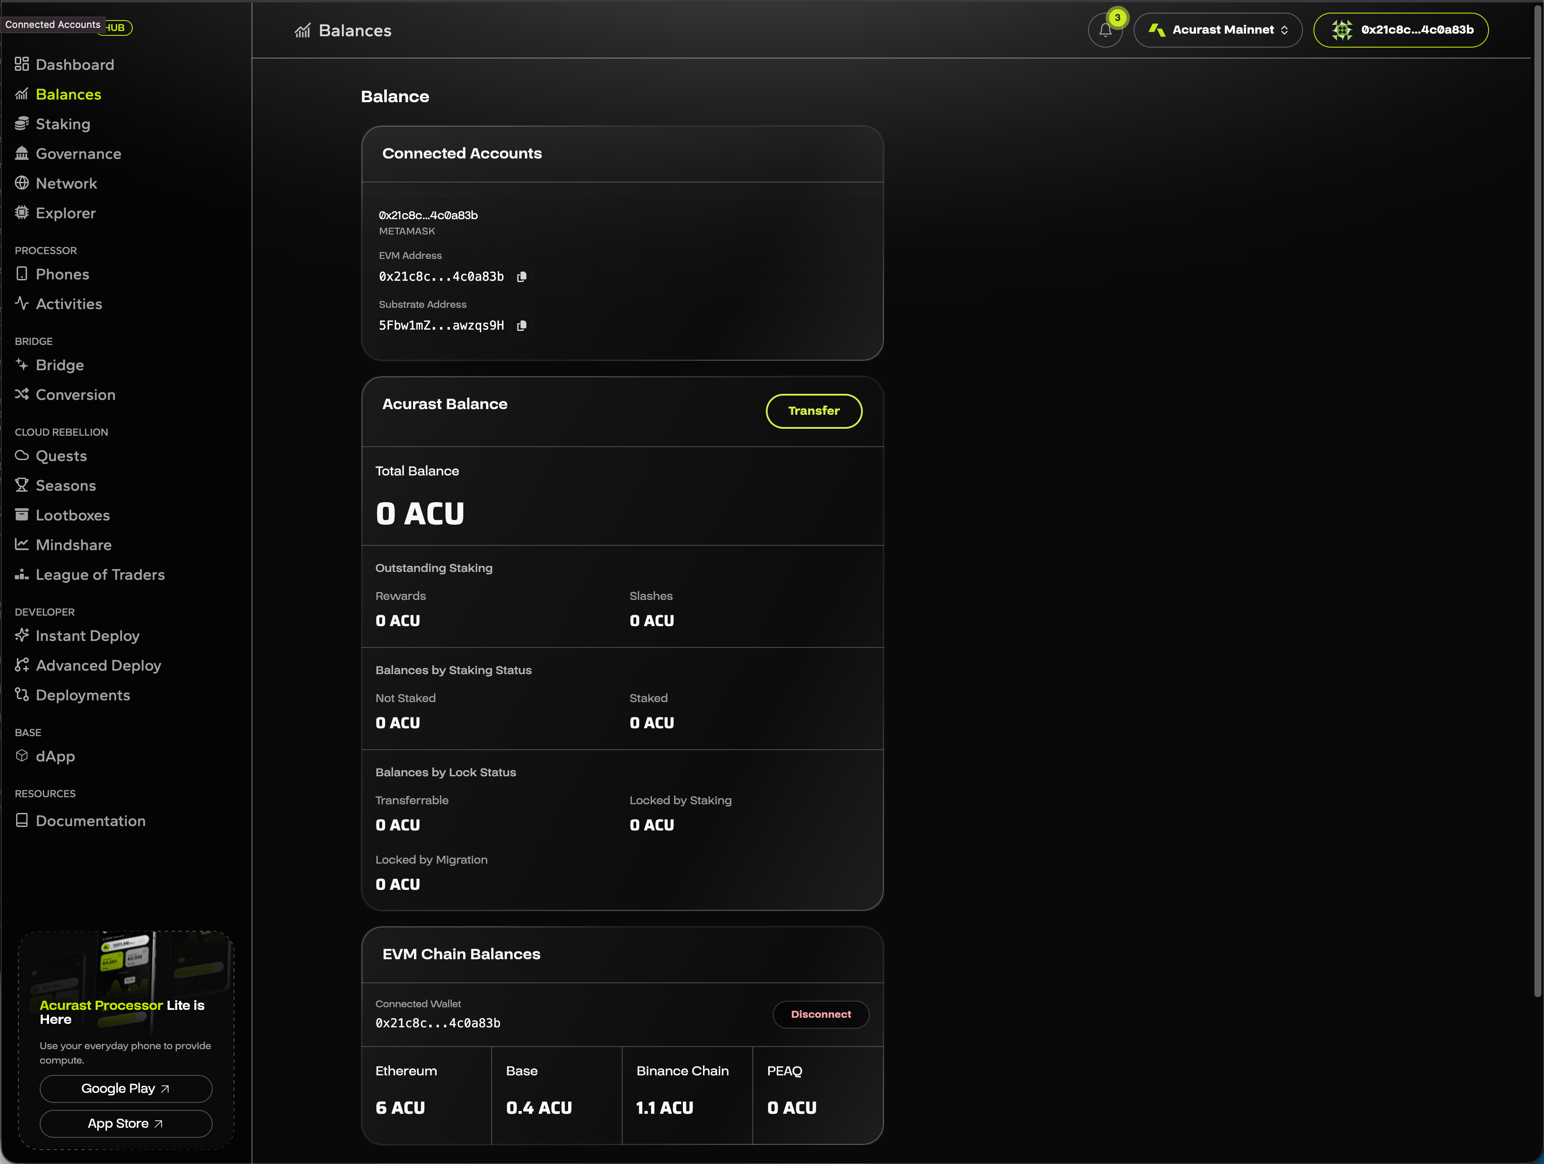Click the Governance bank icon

pos(22,153)
